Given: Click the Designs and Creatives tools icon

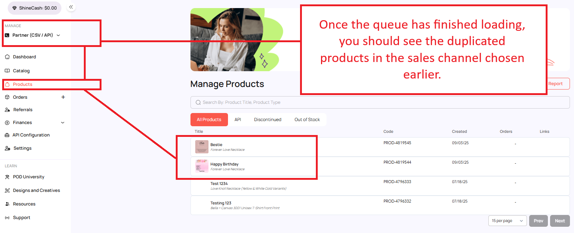Looking at the screenshot, I should [7, 190].
